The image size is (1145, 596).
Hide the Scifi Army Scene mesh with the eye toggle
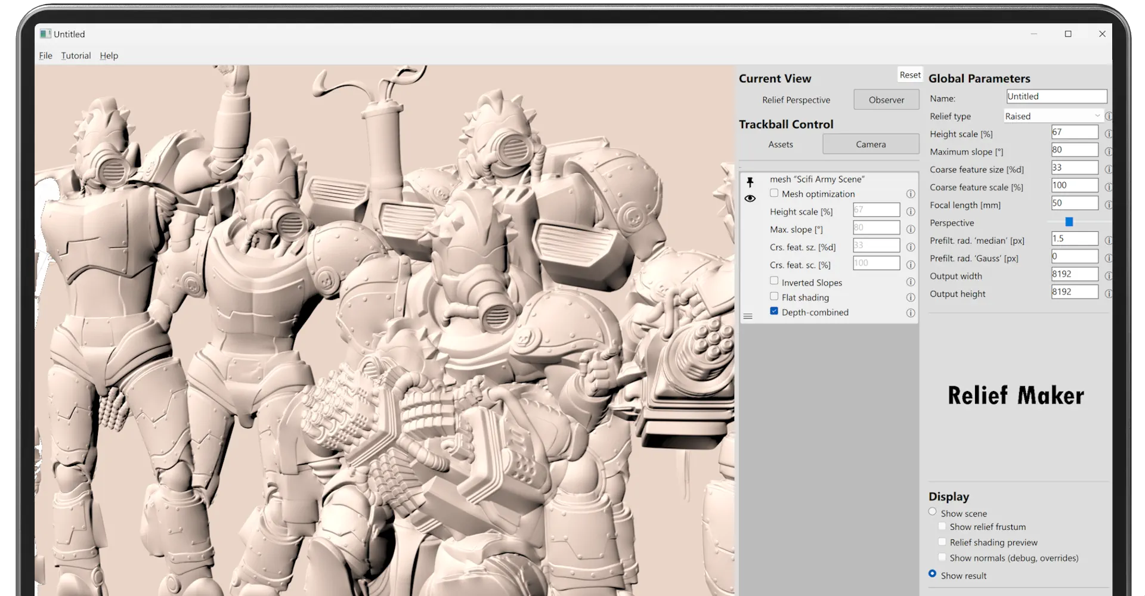click(x=750, y=198)
